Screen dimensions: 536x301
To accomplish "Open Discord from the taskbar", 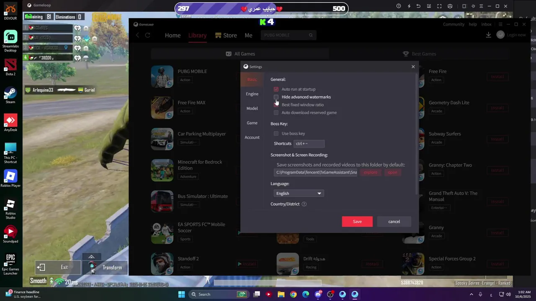I will 318,294.
